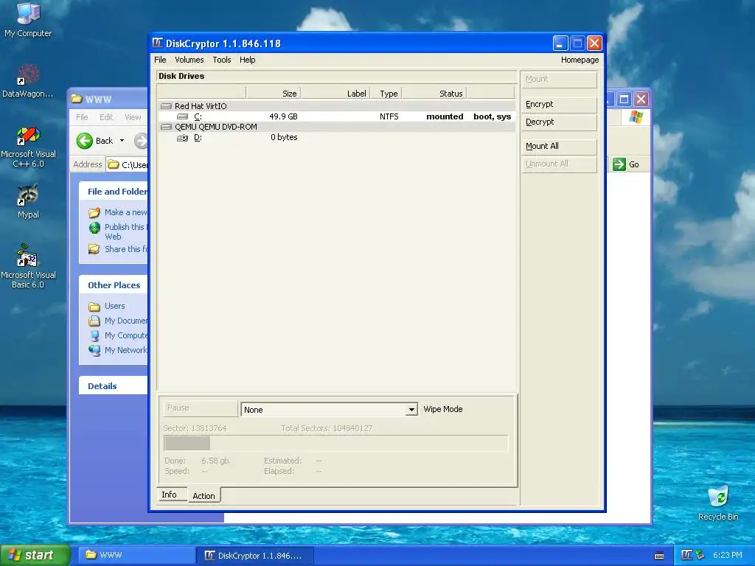Screen dimensions: 755x566
Task: Open the DataWagon desktop shortcut
Action: click(x=28, y=81)
